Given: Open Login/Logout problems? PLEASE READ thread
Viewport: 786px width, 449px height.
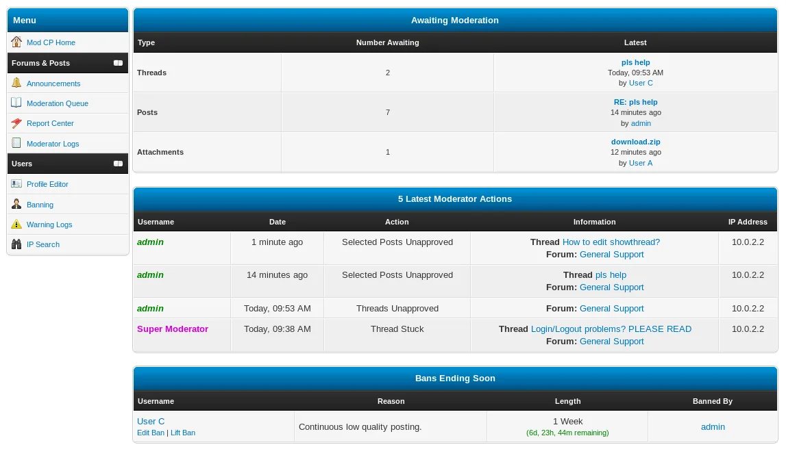Looking at the screenshot, I should coord(611,329).
